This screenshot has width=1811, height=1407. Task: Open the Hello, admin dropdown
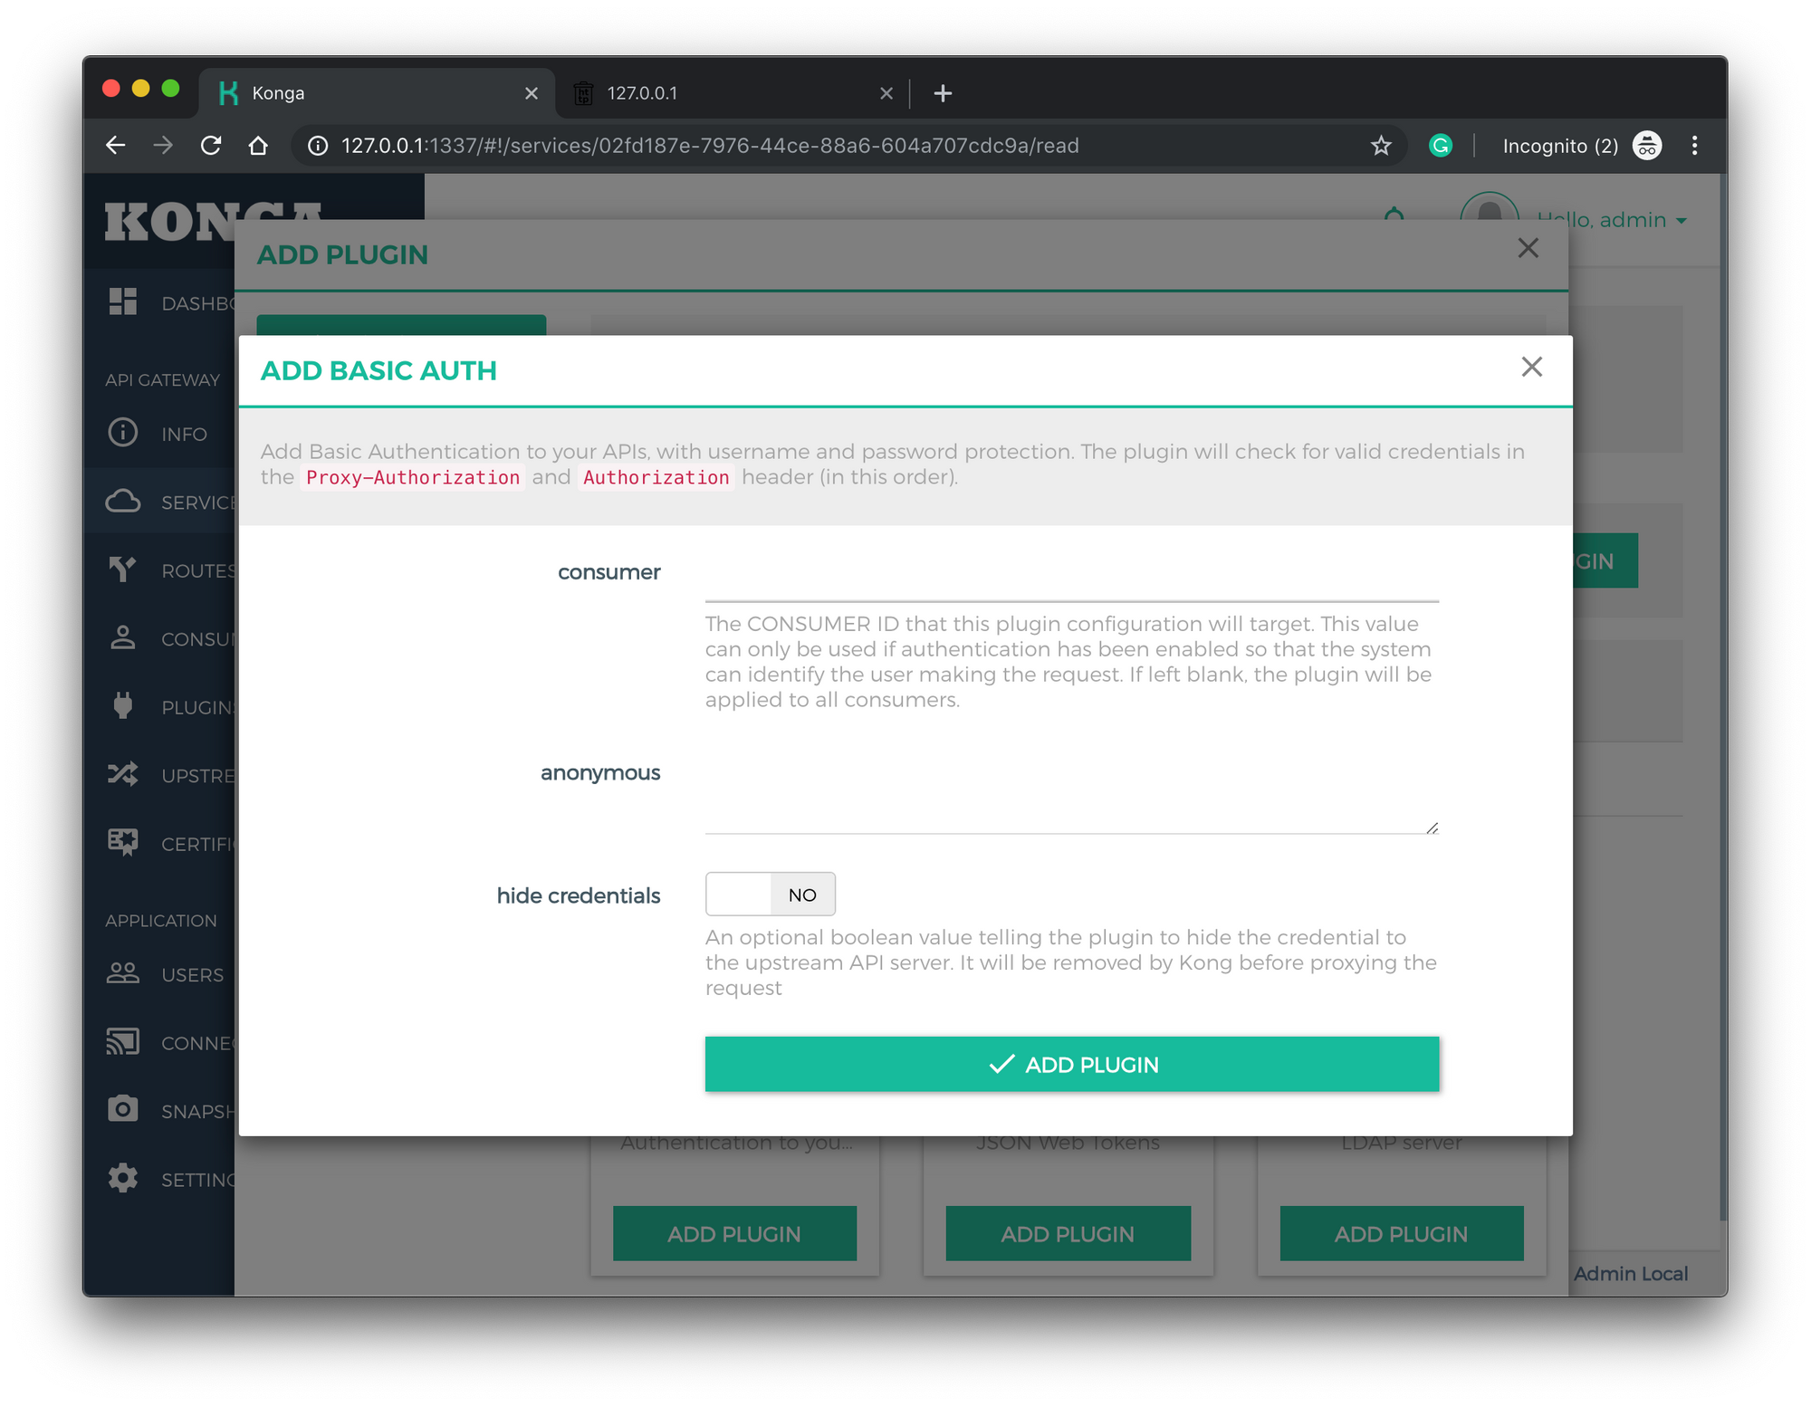[x=1612, y=220]
